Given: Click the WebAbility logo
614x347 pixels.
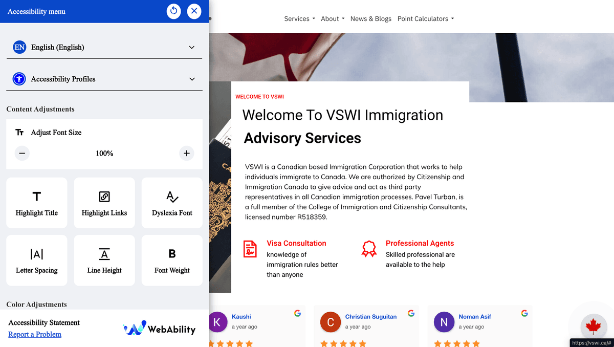Looking at the screenshot, I should (x=159, y=329).
